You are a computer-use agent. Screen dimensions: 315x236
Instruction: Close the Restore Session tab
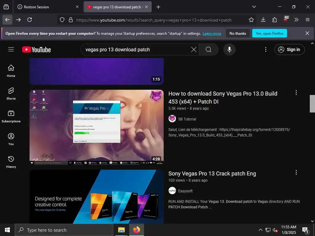tap(77, 7)
